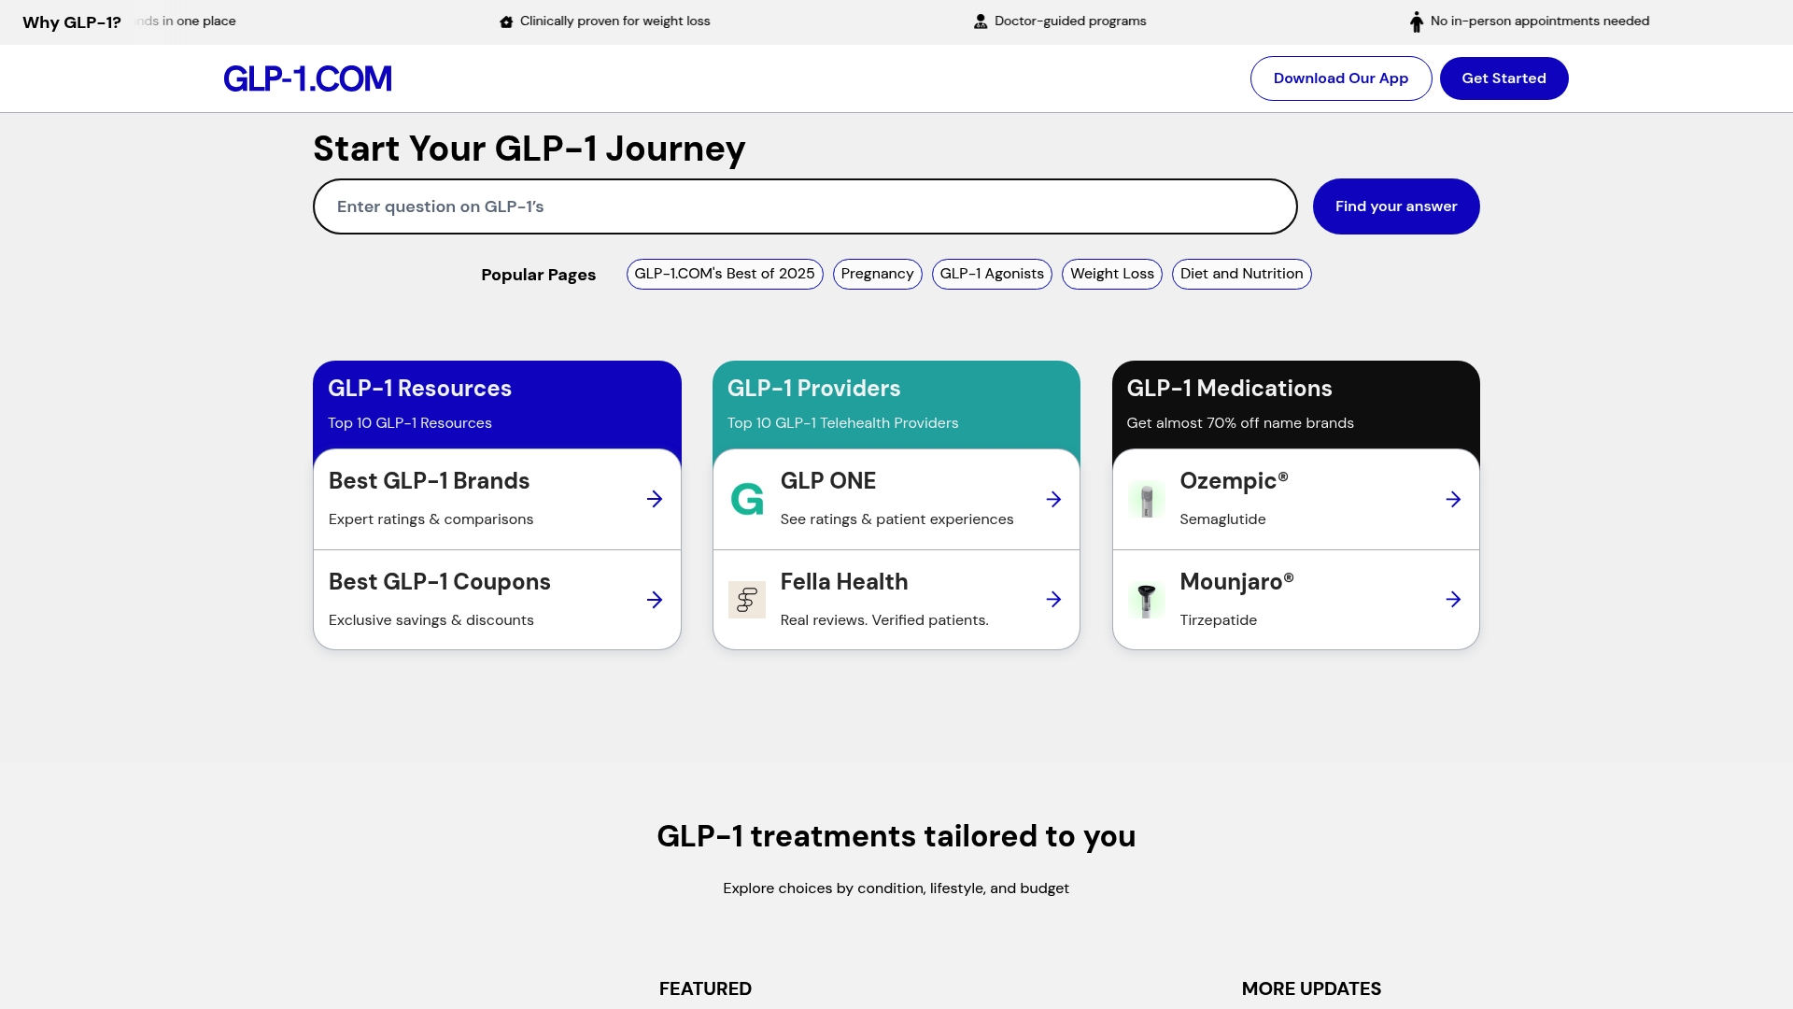Image resolution: width=1793 pixels, height=1009 pixels.
Task: Click the checkmark icon near clinically proven text
Action: point(507,21)
